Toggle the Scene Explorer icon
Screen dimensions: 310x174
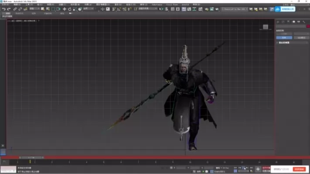pos(173,9)
